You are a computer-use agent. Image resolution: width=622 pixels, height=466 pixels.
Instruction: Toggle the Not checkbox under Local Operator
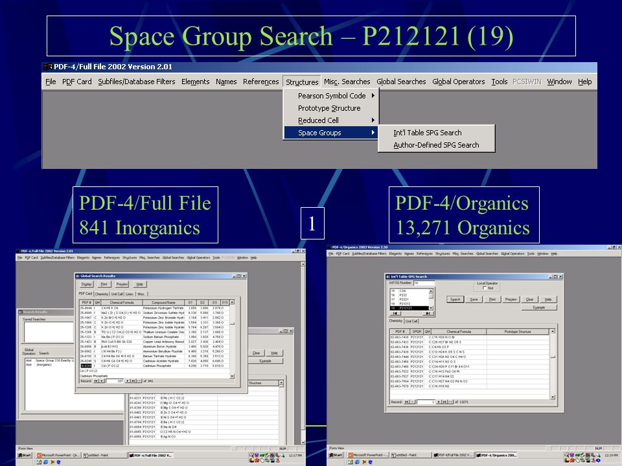(485, 288)
